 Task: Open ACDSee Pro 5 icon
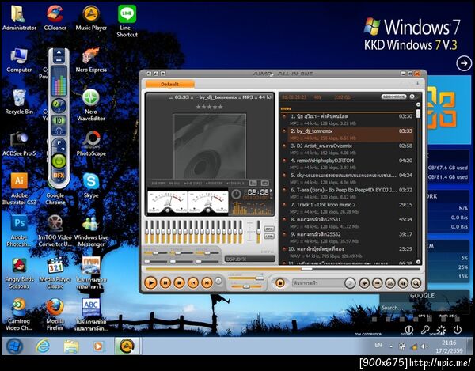tap(19, 144)
